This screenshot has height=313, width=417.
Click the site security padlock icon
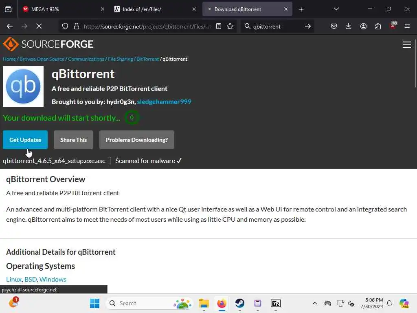point(77,26)
